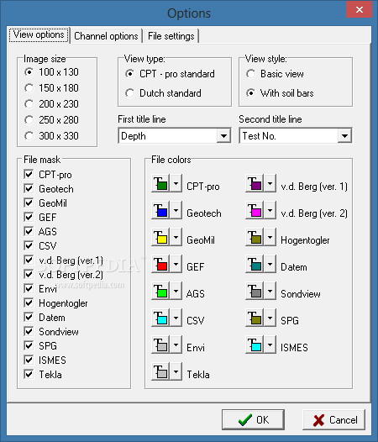Confirm with the OK button
378x442 pixels.
(x=253, y=419)
